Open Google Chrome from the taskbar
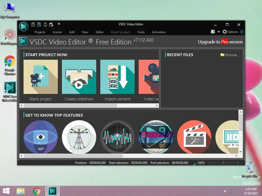This screenshot has height=196, width=262. [36, 191]
